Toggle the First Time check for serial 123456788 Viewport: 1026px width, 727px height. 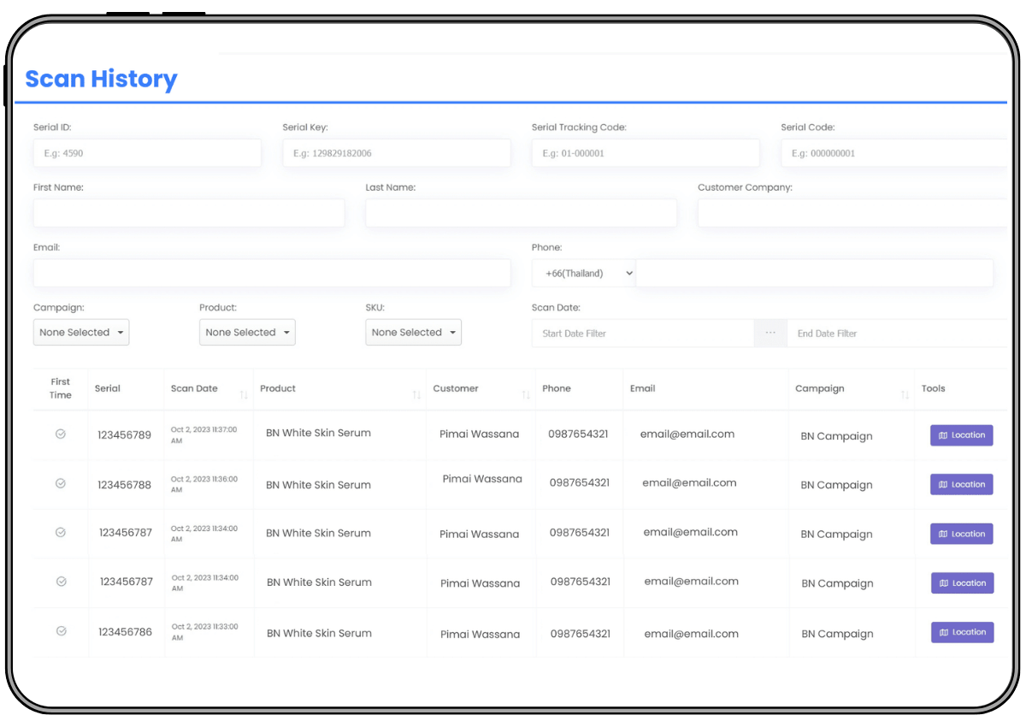point(61,483)
